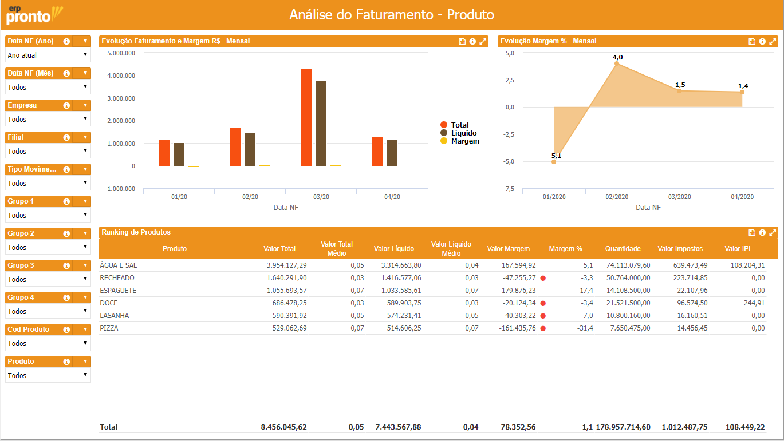
Task: Expand the Evolução Faturamento chart to fullscreen
Action: pos(483,41)
